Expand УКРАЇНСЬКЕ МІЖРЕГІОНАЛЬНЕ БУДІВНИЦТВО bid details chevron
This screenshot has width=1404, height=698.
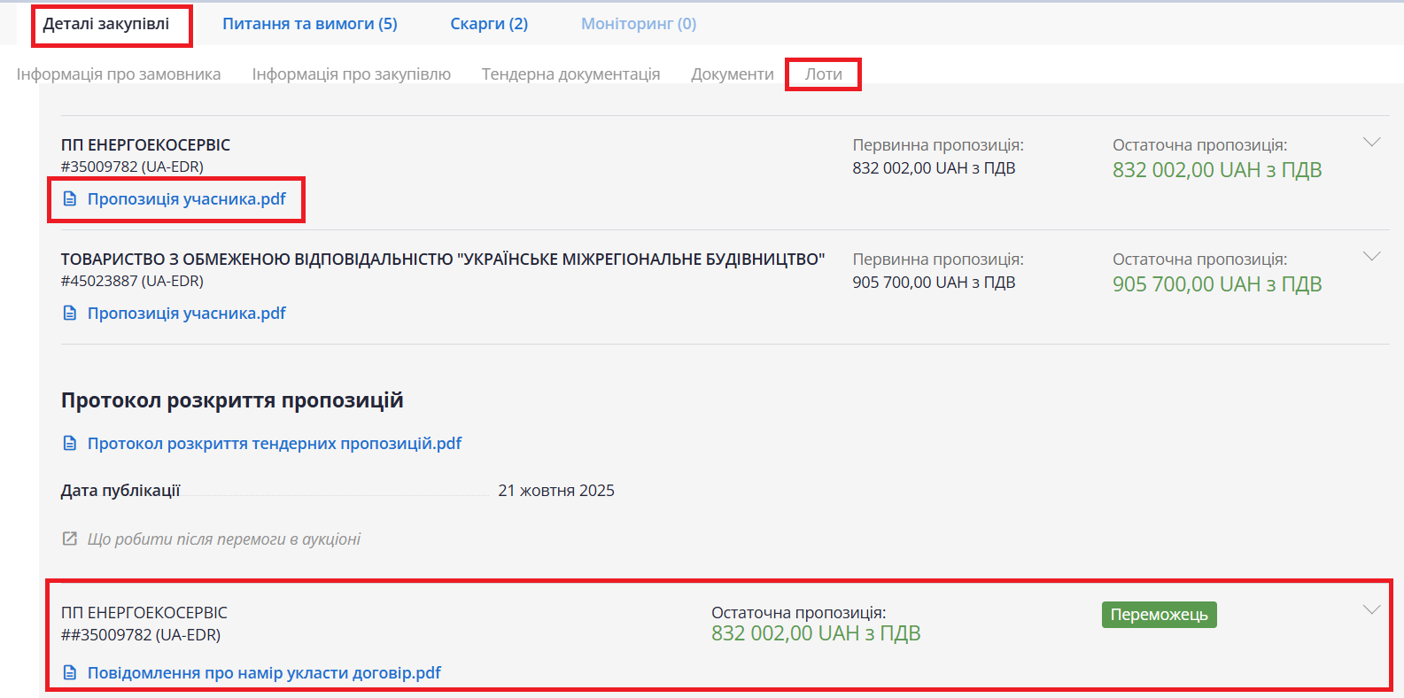(x=1371, y=257)
